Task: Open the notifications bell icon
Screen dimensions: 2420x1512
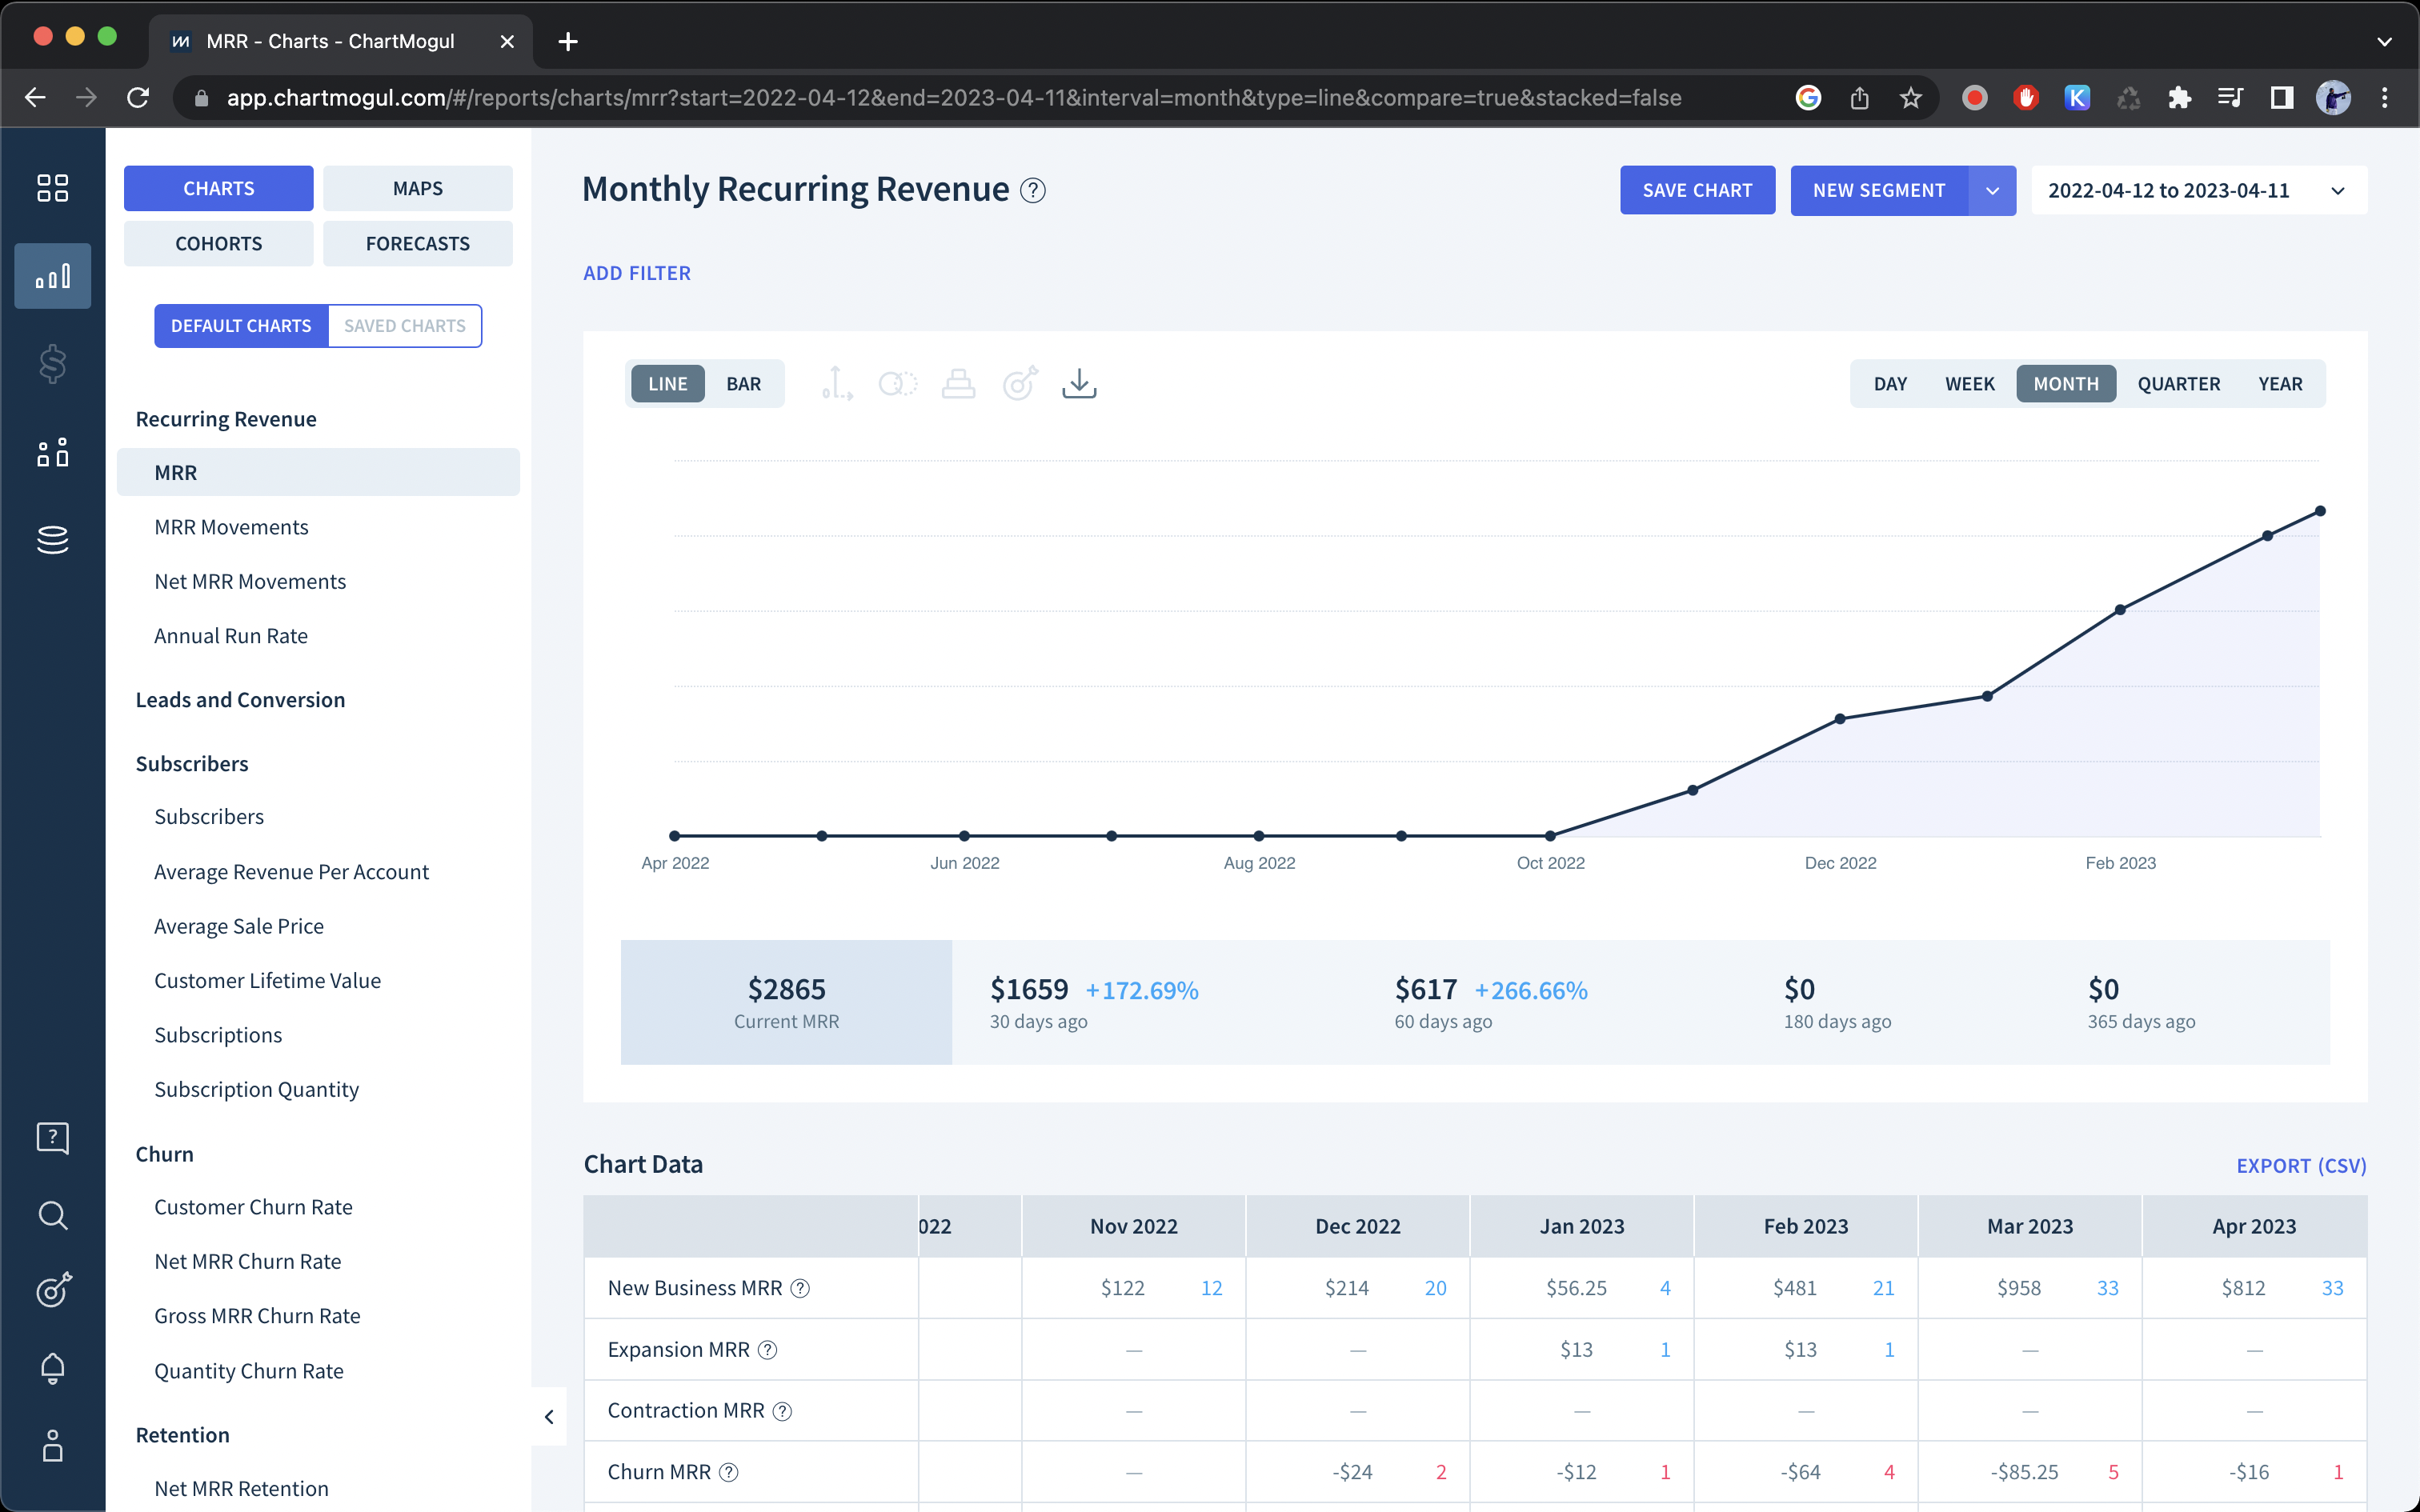Action: (52, 1367)
